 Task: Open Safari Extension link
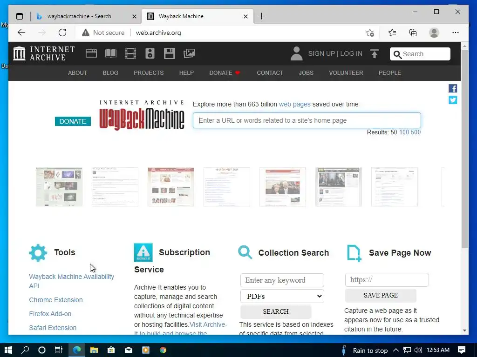click(53, 328)
